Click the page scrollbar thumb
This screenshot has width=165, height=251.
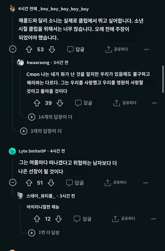click(163, 79)
